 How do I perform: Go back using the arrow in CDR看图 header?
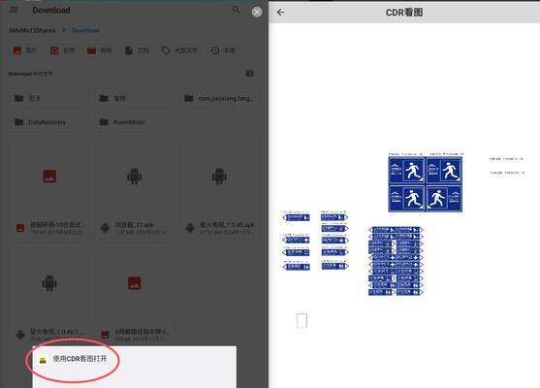point(281,13)
